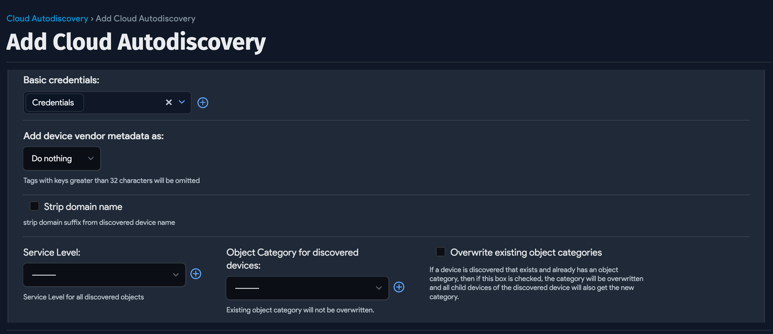This screenshot has width=773, height=334.
Task: Click the plus icon beside Object Category dropdown
Action: 399,288
